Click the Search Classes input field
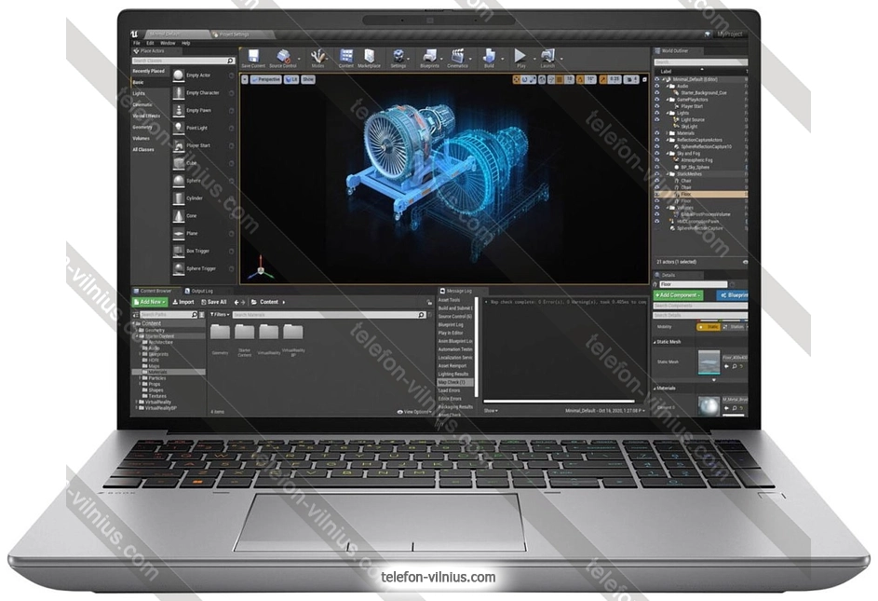 tap(181, 61)
